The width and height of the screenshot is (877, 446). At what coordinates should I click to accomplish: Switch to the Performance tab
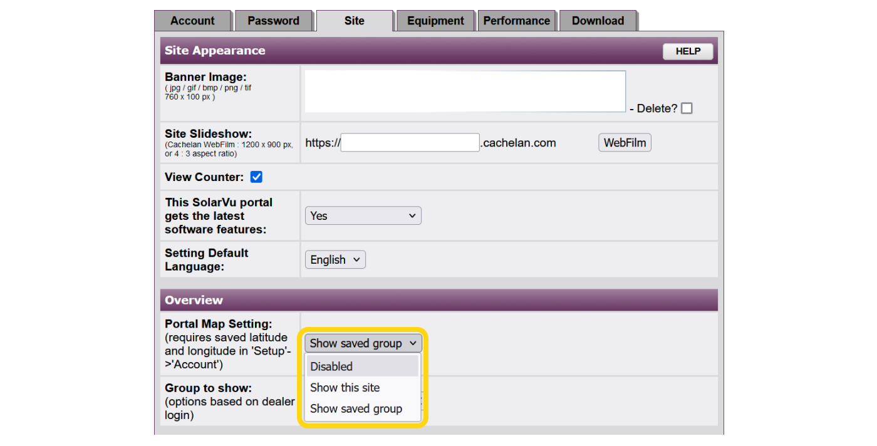pyautogui.click(x=517, y=20)
